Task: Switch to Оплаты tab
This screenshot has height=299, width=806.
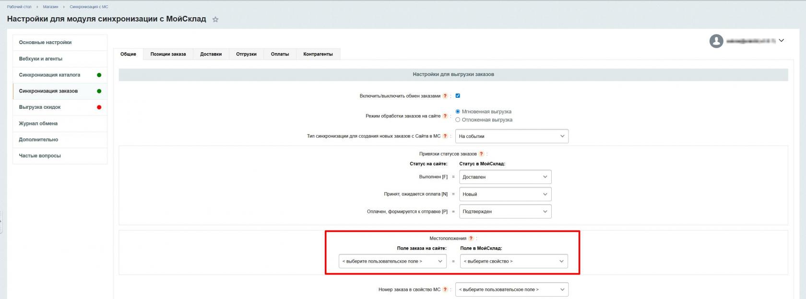Action: (280, 54)
